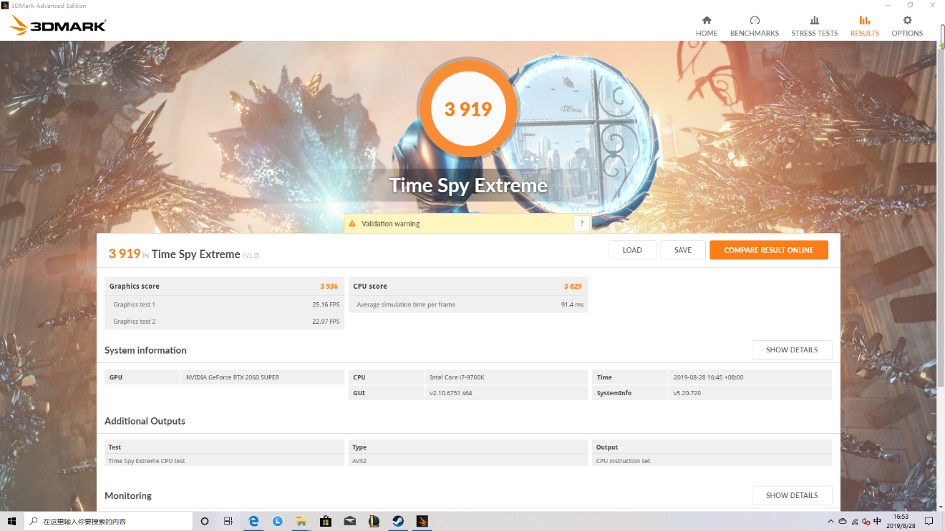This screenshot has height=531, width=945.
Task: Click the AVX2 type cell
Action: 468,461
